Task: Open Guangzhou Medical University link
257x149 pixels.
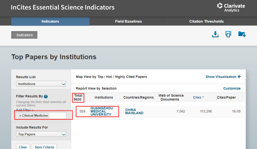Action: click(101, 111)
